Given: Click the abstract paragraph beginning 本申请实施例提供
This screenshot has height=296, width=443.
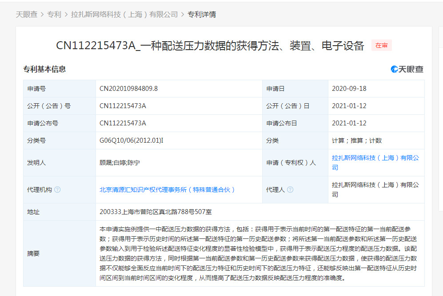Looking at the screenshot, I should 258,253.
